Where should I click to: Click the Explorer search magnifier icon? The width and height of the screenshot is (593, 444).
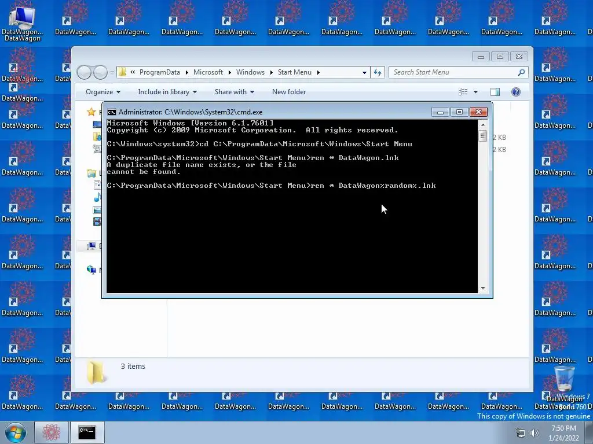(521, 72)
